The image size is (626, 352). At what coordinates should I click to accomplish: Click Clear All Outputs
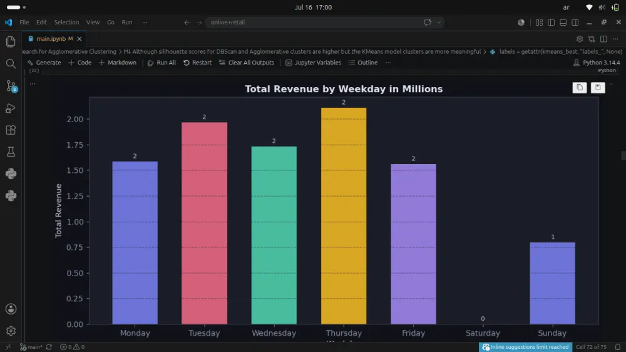246,63
